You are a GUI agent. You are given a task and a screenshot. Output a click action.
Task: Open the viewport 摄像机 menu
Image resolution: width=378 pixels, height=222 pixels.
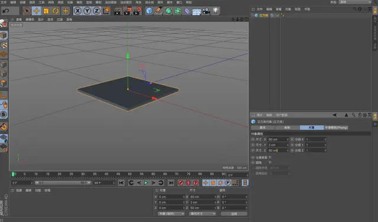coord(30,19)
